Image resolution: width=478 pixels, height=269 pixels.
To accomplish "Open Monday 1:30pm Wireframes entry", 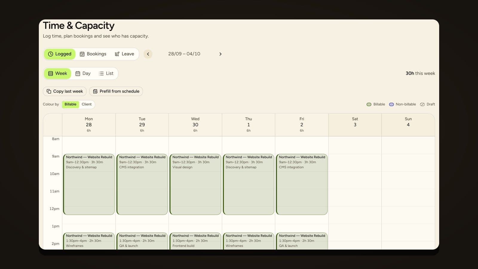I will click(x=89, y=241).
